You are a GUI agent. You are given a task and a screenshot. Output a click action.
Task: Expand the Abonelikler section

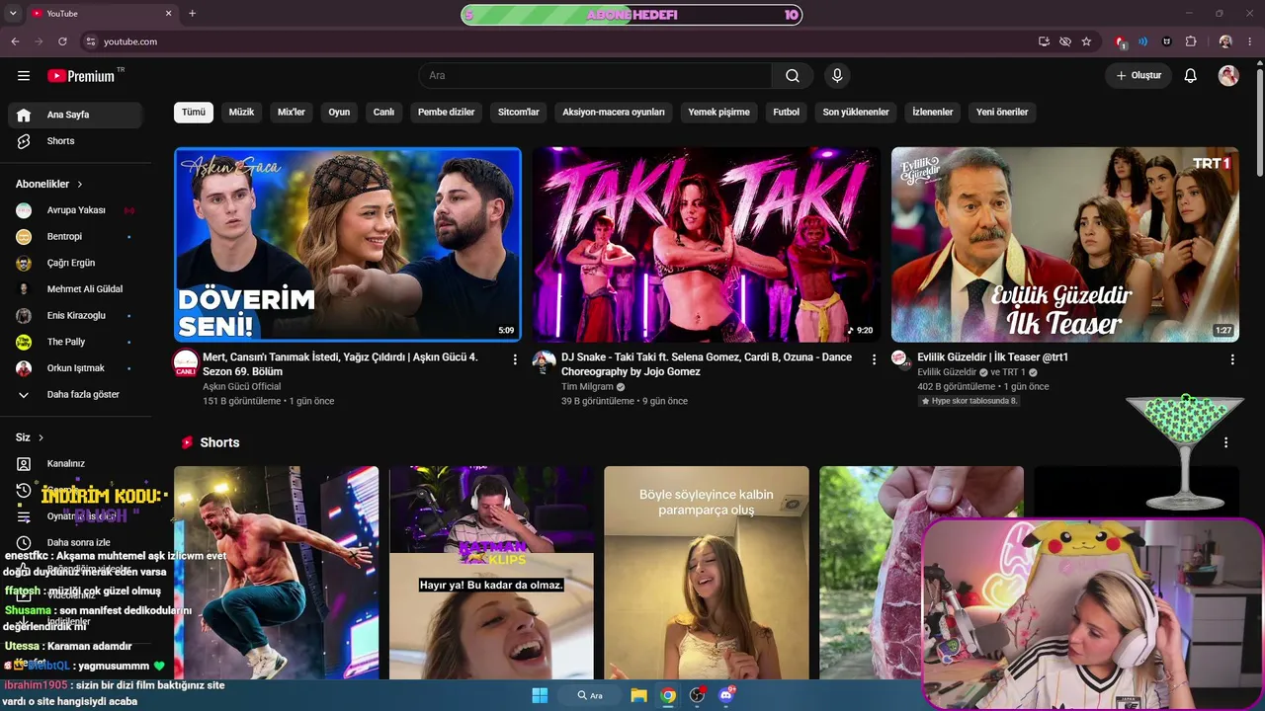point(49,184)
